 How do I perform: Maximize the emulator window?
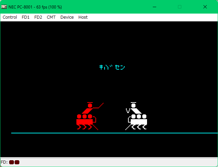pos(180,7)
